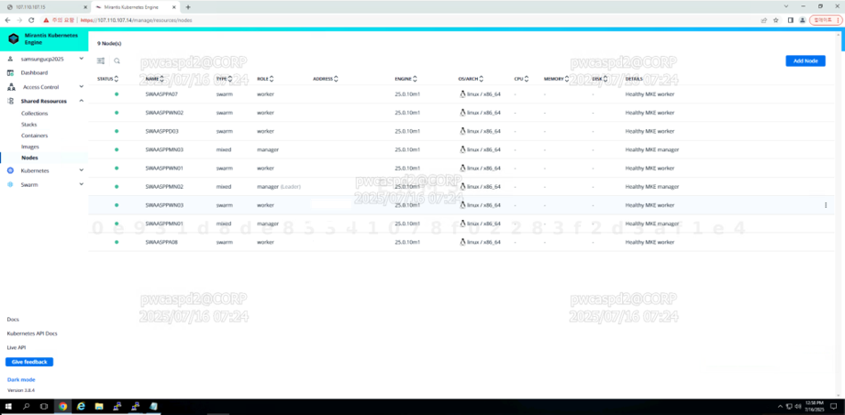Select Nodes in the sidebar

[29, 158]
